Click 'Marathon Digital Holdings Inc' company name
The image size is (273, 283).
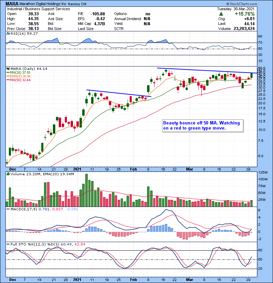(43, 4)
